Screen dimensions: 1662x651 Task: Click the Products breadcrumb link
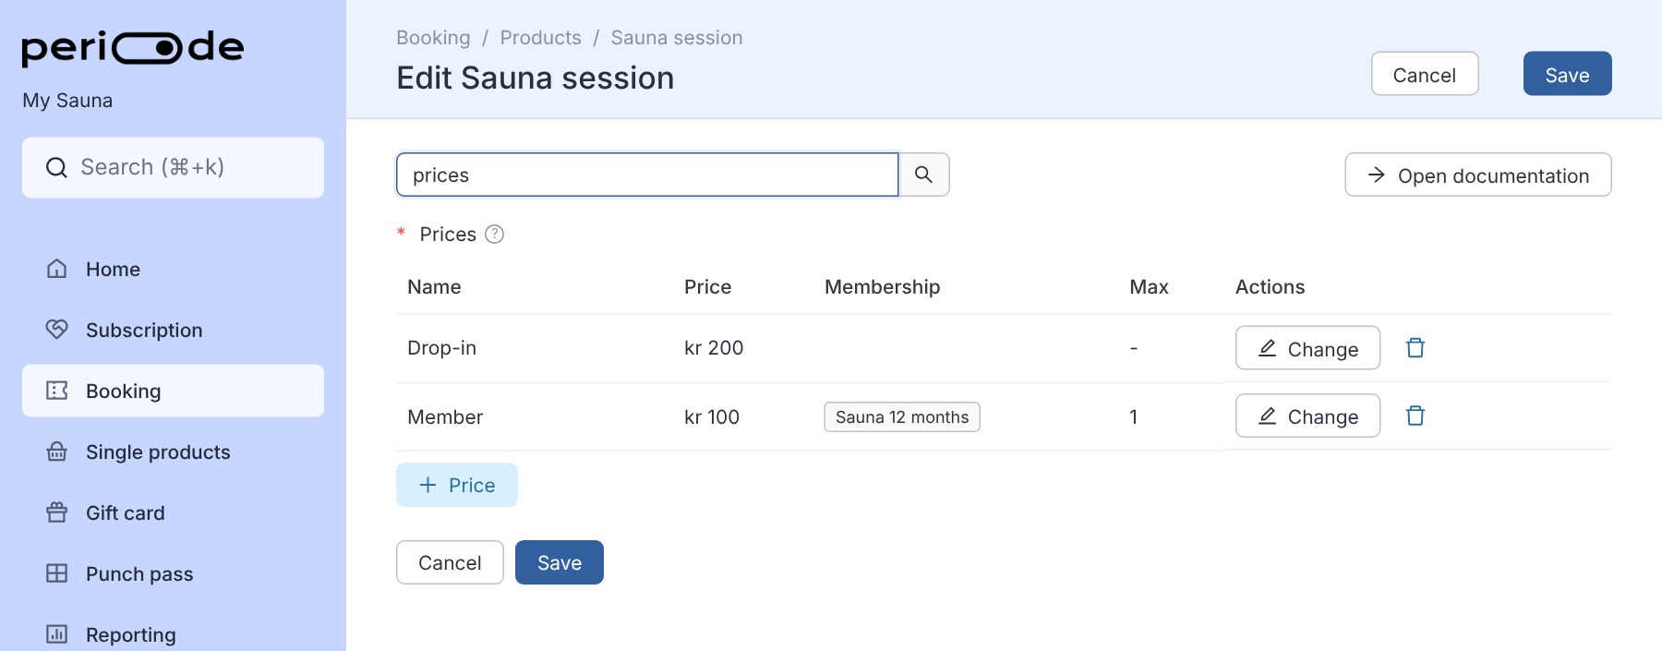pos(540,38)
